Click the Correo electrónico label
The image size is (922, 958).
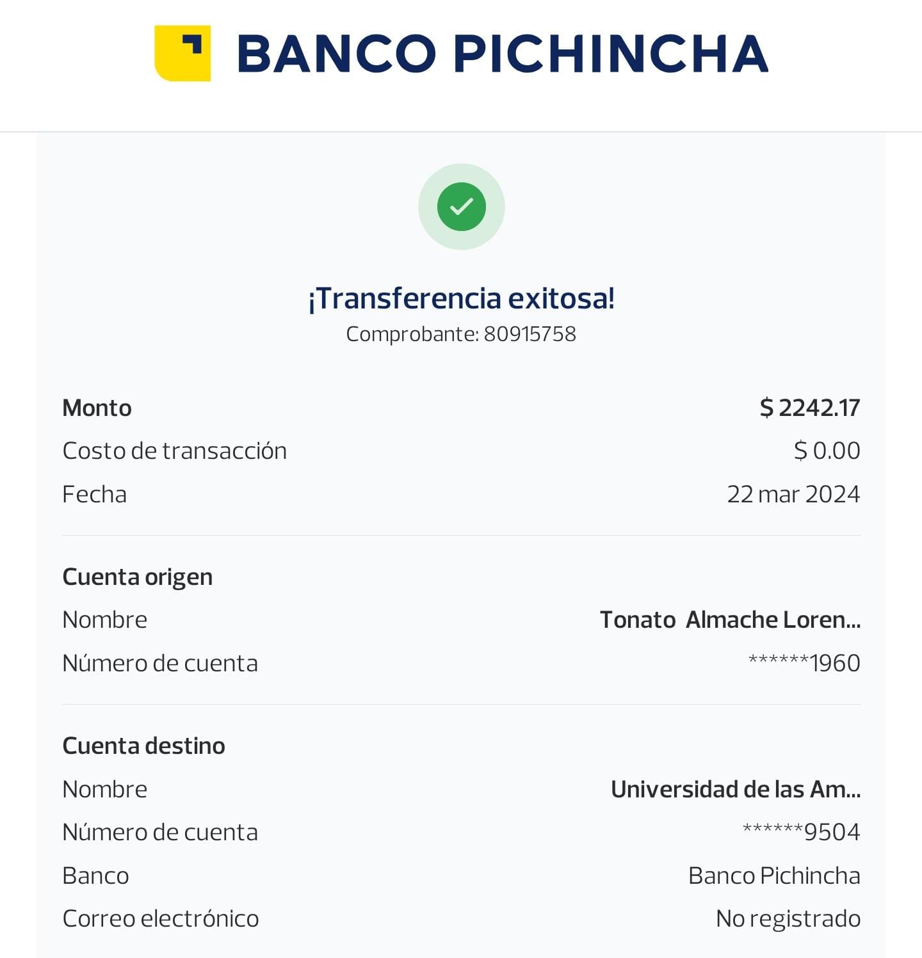pos(160,918)
